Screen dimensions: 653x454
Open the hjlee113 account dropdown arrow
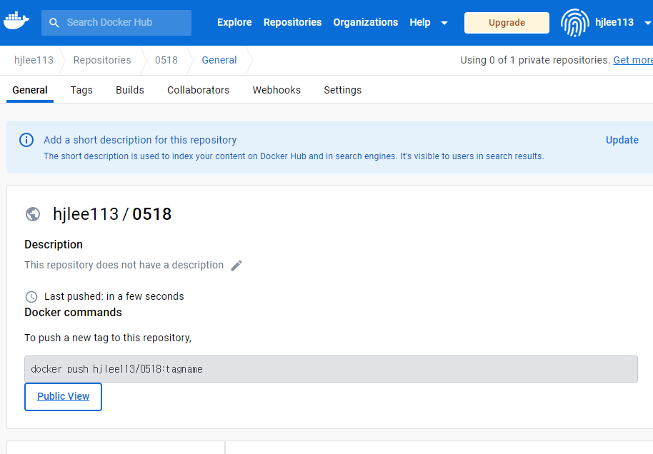(648, 23)
